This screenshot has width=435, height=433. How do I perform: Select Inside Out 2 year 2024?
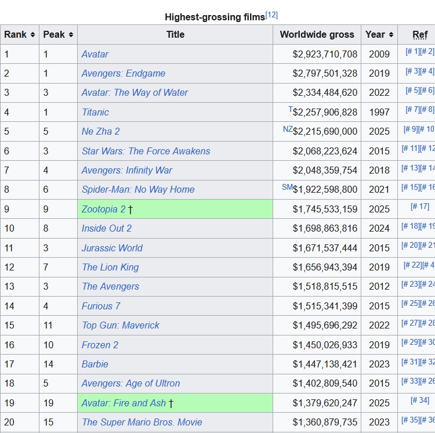(x=379, y=228)
